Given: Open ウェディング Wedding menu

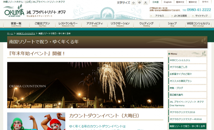Looking at the screenshot, I should point(146,24).
